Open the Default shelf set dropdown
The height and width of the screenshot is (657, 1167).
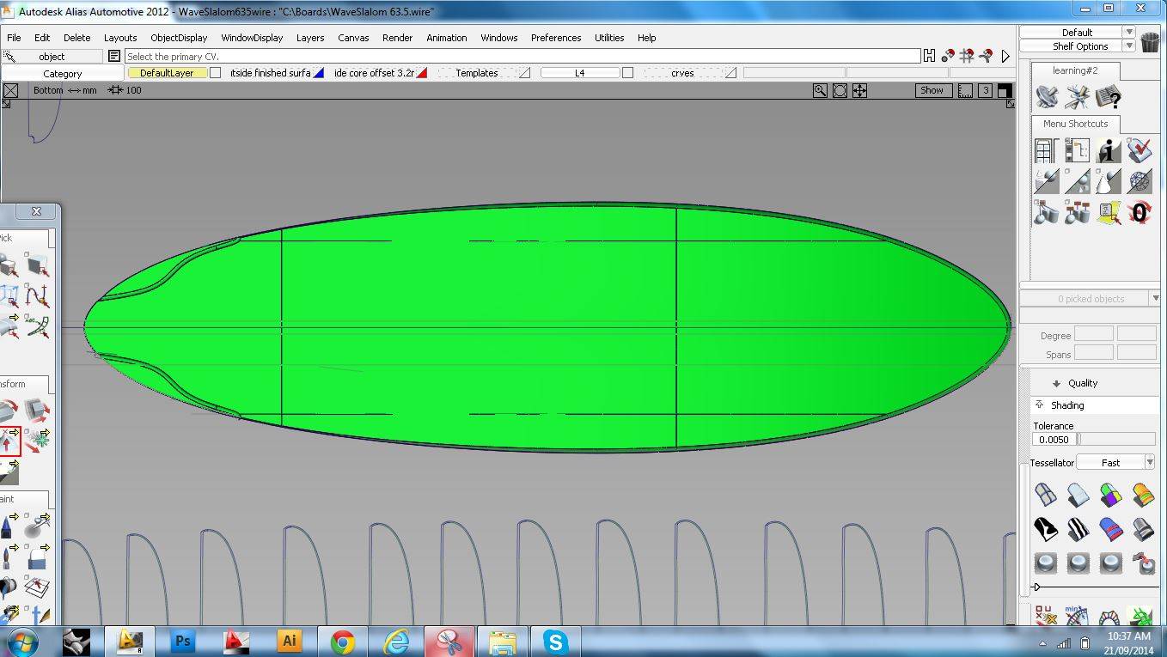pyautogui.click(x=1129, y=32)
